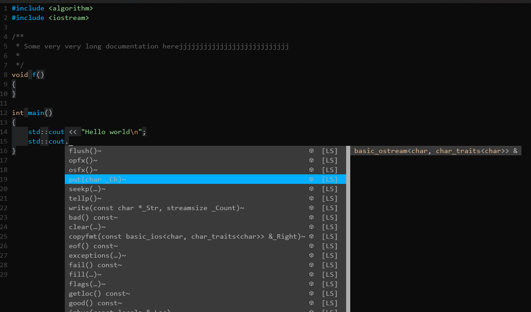Select exceptions(…) in the completion popup
Viewport: 531px width, 312px height.
tap(97, 255)
